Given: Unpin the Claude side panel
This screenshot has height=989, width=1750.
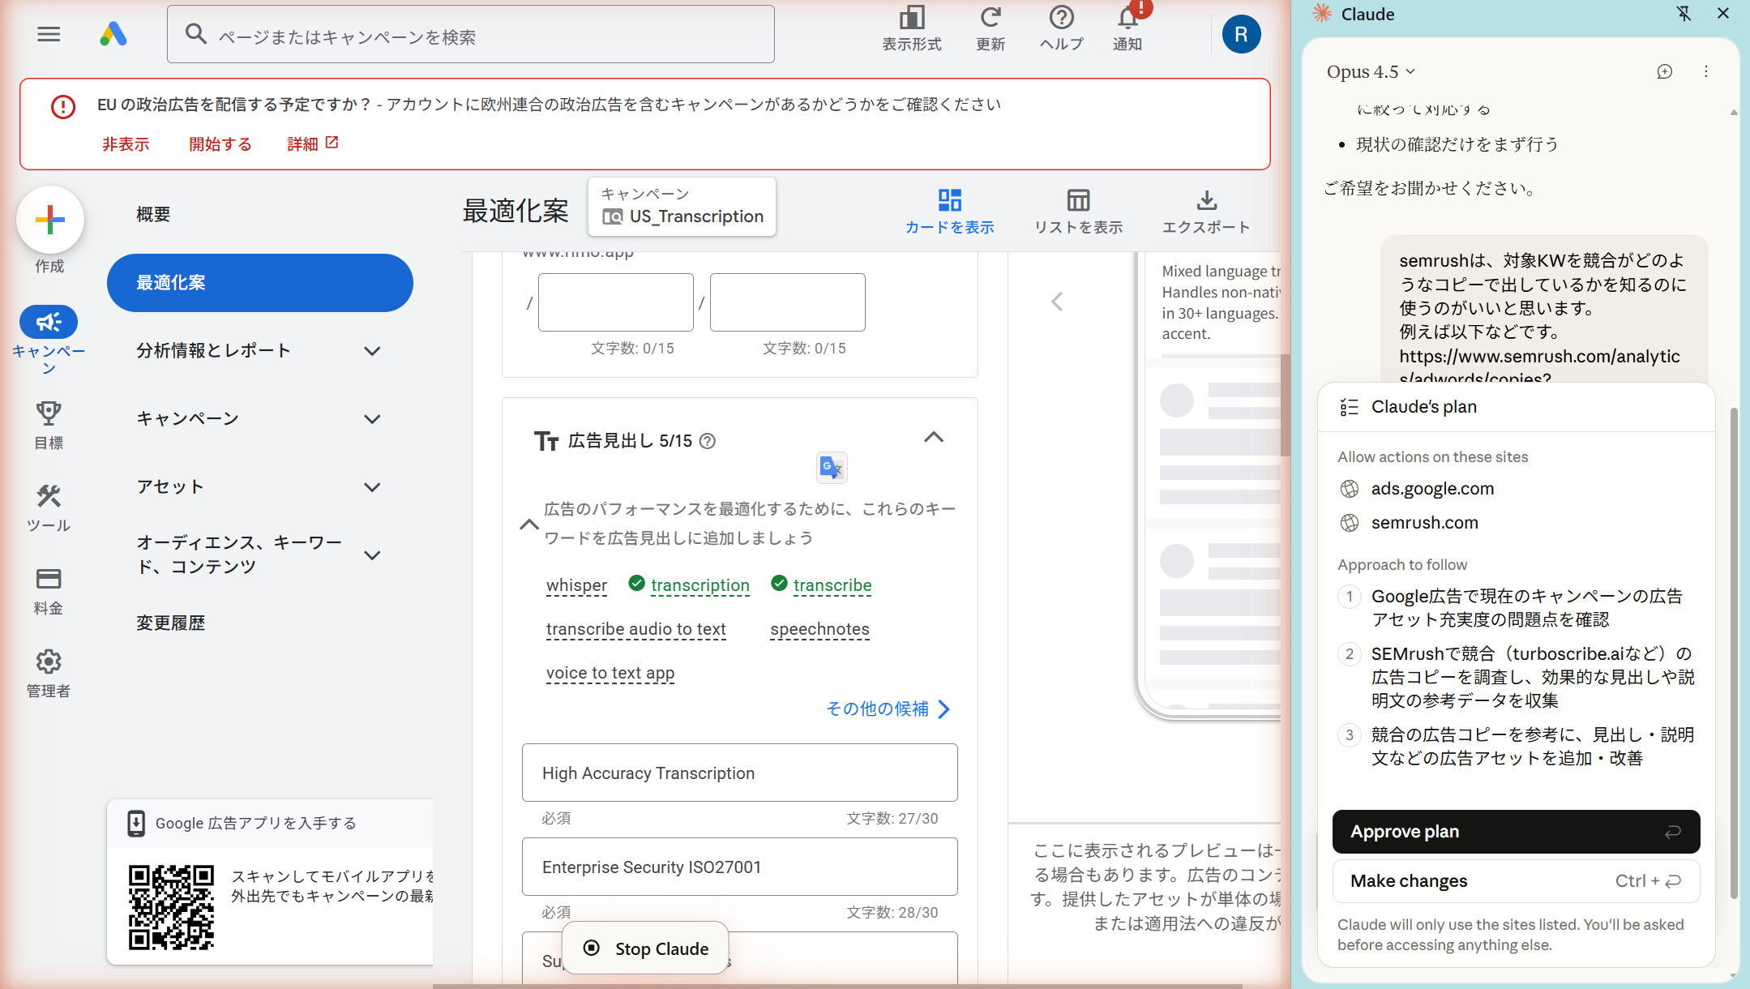Looking at the screenshot, I should 1684,14.
